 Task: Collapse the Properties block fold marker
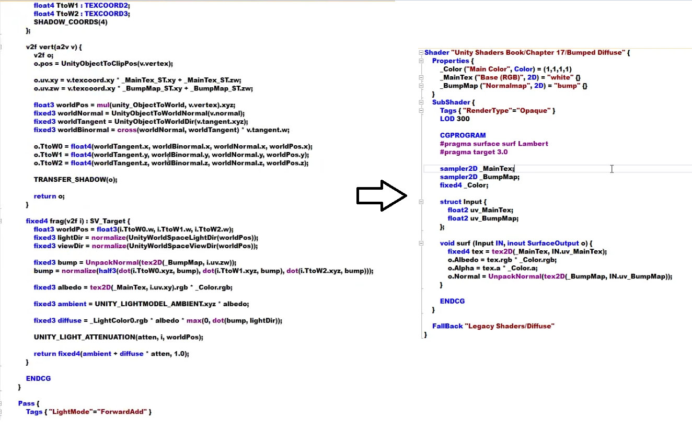pos(421,61)
